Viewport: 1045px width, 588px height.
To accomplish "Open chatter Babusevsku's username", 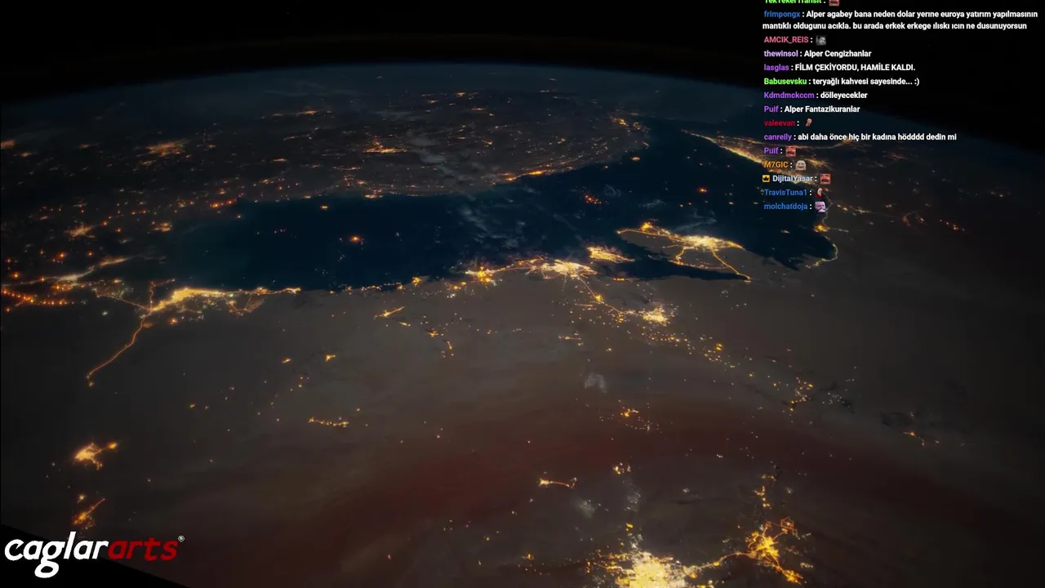I will coord(785,82).
